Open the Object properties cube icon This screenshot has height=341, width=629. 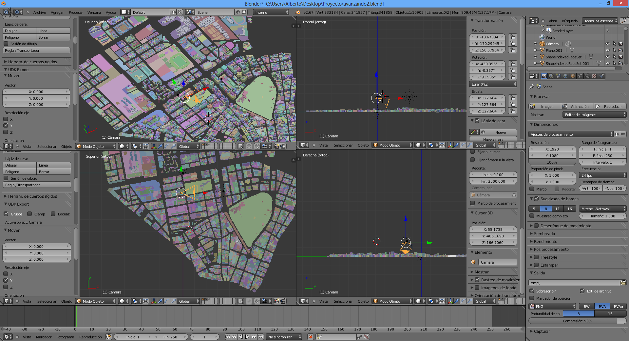click(x=573, y=76)
